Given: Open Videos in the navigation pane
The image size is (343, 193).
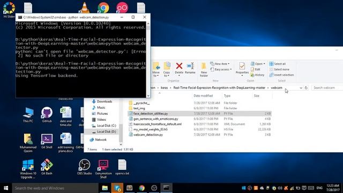Looking at the screenshot, I should tap(99, 120).
